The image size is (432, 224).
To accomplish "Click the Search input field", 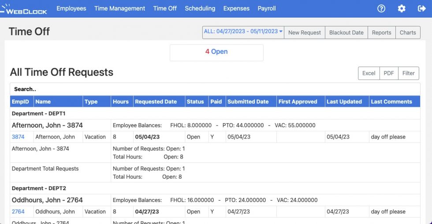I will (x=215, y=89).
